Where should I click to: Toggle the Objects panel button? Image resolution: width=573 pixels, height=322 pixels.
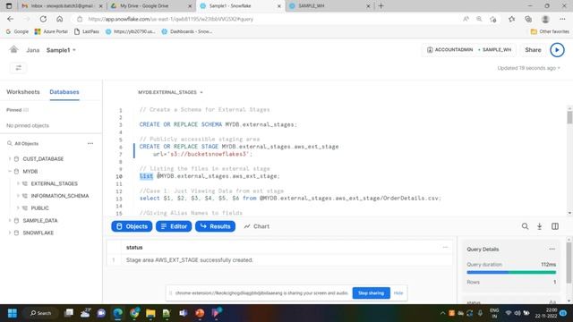132,226
